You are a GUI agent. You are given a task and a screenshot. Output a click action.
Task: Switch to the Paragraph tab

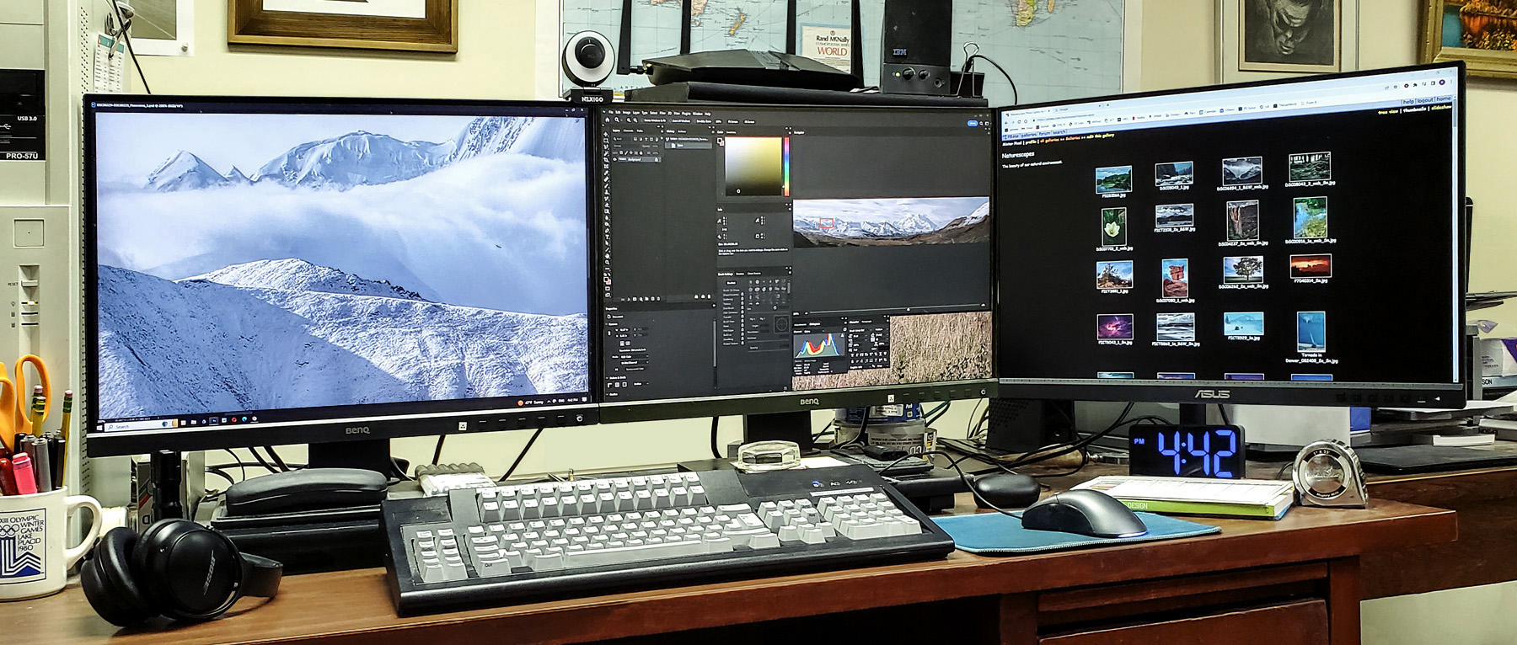coord(866,322)
